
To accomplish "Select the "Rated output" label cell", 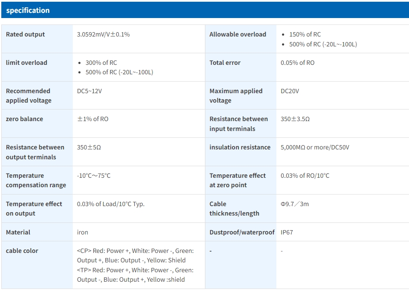I will coord(25,34).
